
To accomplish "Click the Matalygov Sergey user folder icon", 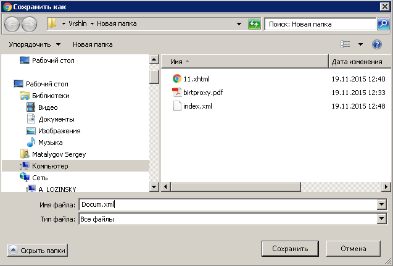I will pyautogui.click(x=25, y=154).
